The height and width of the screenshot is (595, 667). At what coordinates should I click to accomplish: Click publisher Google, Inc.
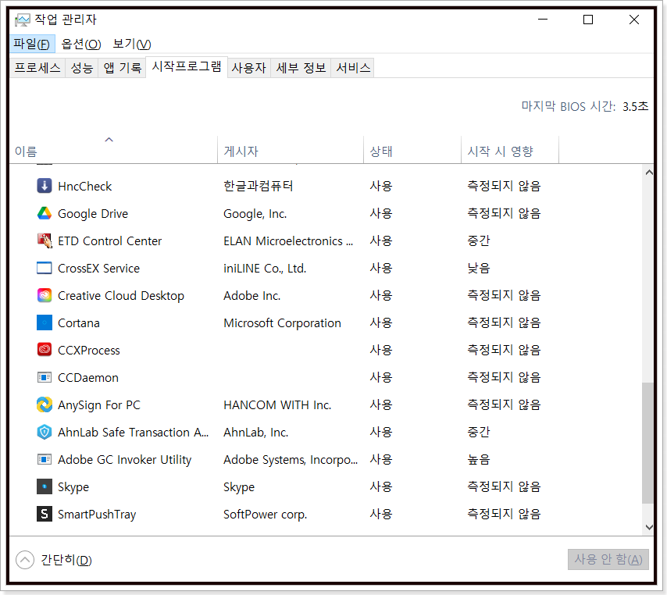(255, 213)
